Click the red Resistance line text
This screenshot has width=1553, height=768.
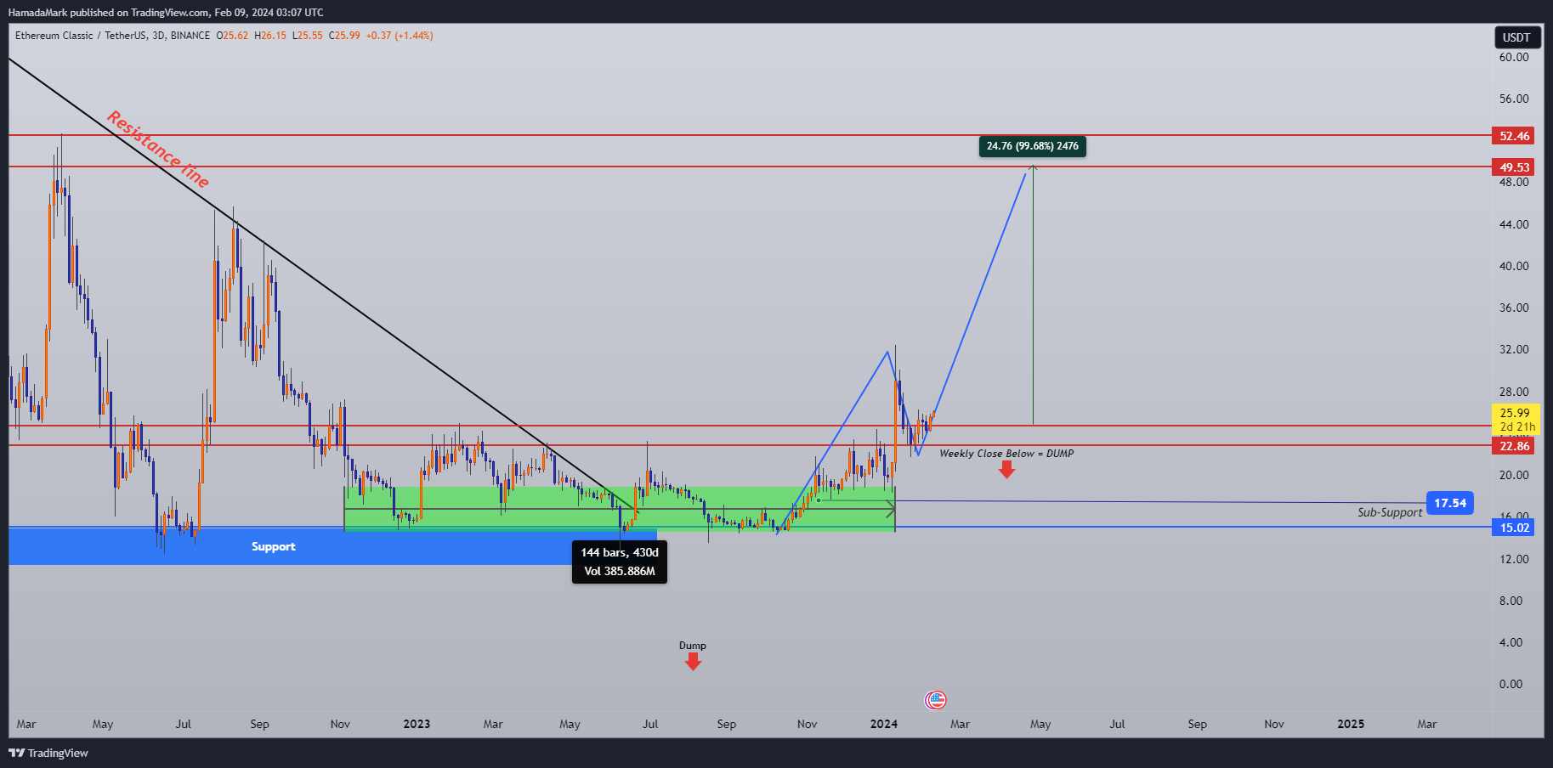coord(158,150)
